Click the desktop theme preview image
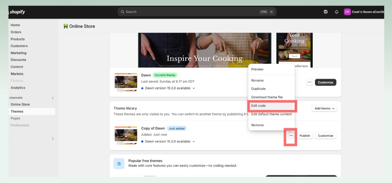The height and width of the screenshot is (183, 392). click(x=205, y=50)
